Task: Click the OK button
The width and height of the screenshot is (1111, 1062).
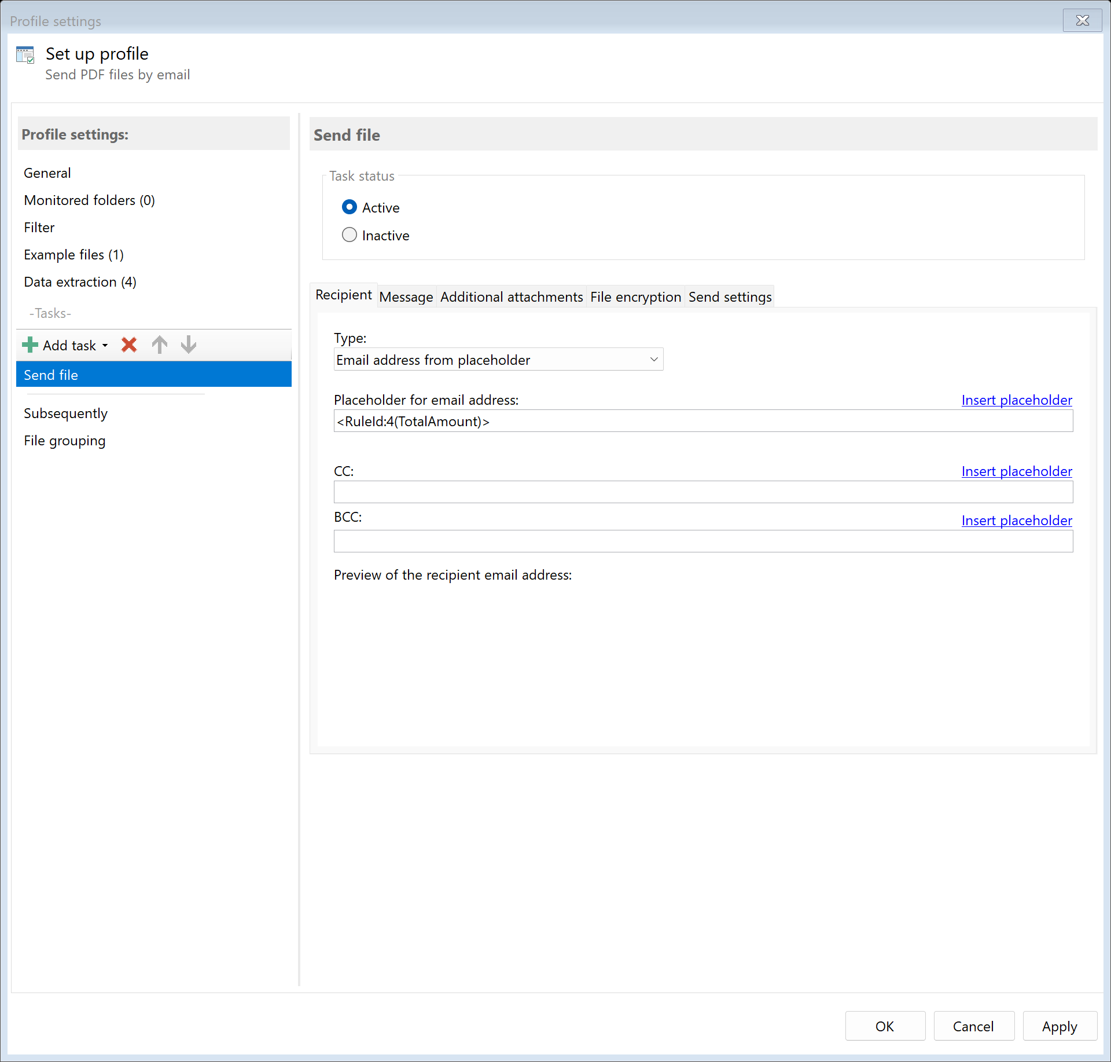Action: [x=885, y=1026]
